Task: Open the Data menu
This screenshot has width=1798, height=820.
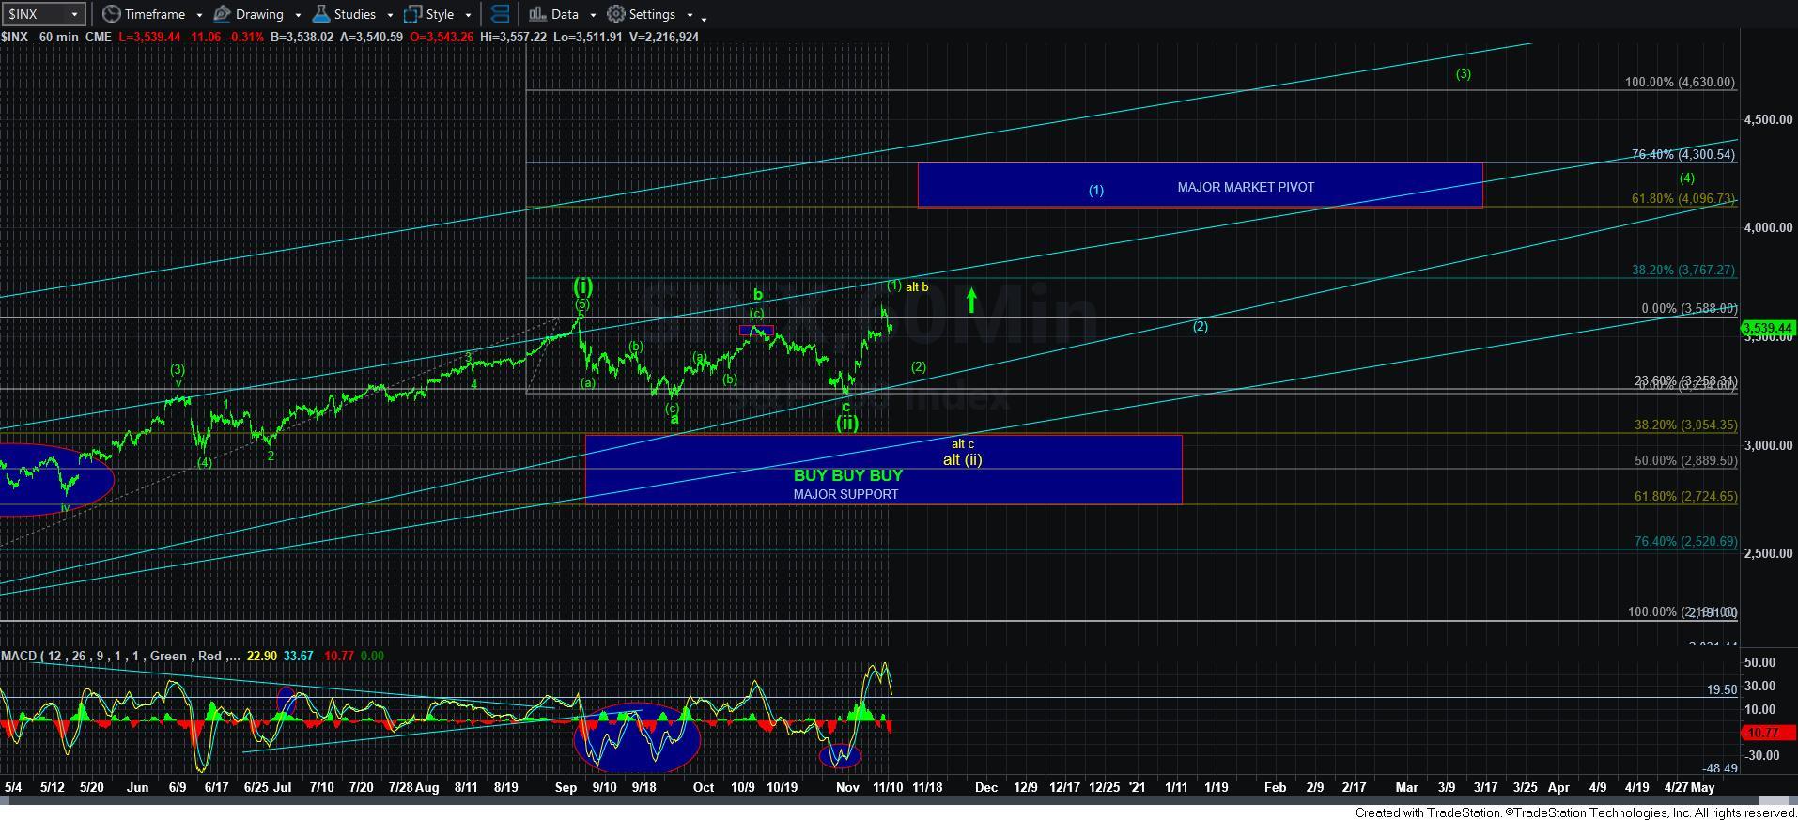Action: coord(563,14)
